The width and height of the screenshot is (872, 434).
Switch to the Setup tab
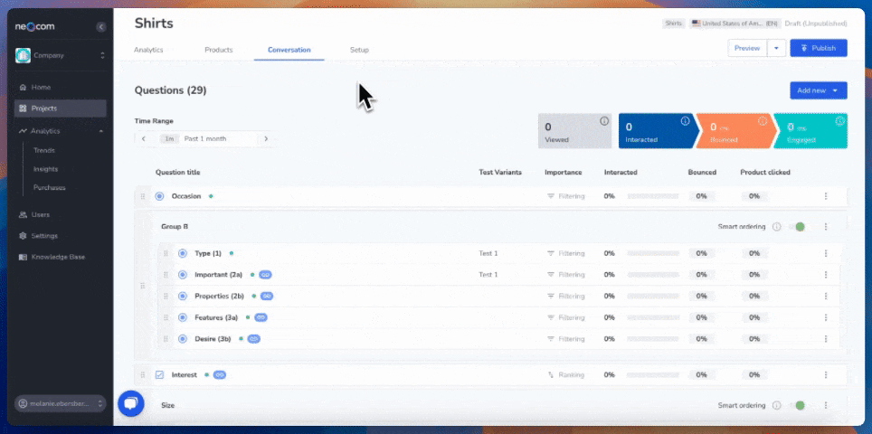pyautogui.click(x=359, y=50)
